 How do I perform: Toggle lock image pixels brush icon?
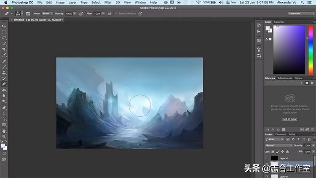[x=278, y=152]
